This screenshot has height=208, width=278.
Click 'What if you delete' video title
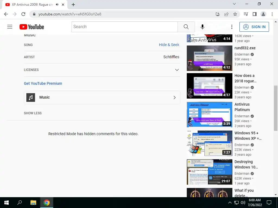tap(244, 193)
